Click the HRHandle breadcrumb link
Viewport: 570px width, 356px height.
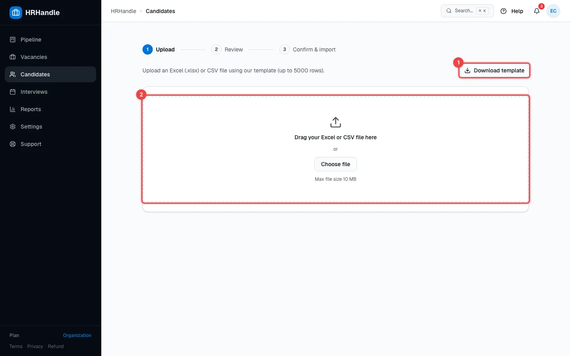click(123, 11)
